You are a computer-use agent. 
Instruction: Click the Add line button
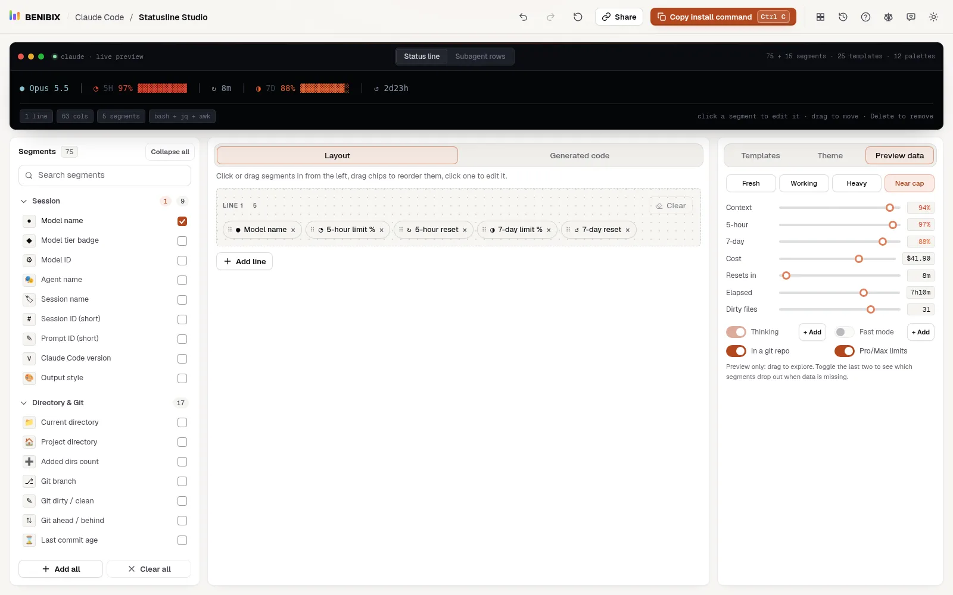244,261
